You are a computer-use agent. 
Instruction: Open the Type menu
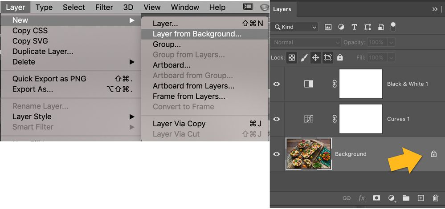pyautogui.click(x=44, y=8)
